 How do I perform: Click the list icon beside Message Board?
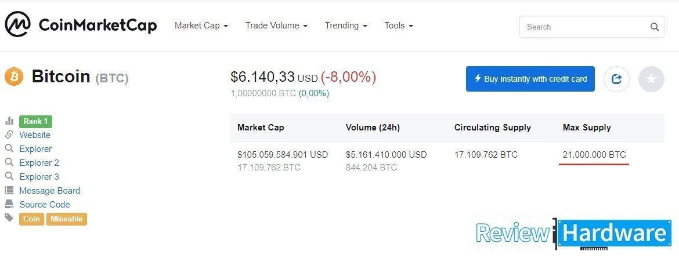coord(9,191)
